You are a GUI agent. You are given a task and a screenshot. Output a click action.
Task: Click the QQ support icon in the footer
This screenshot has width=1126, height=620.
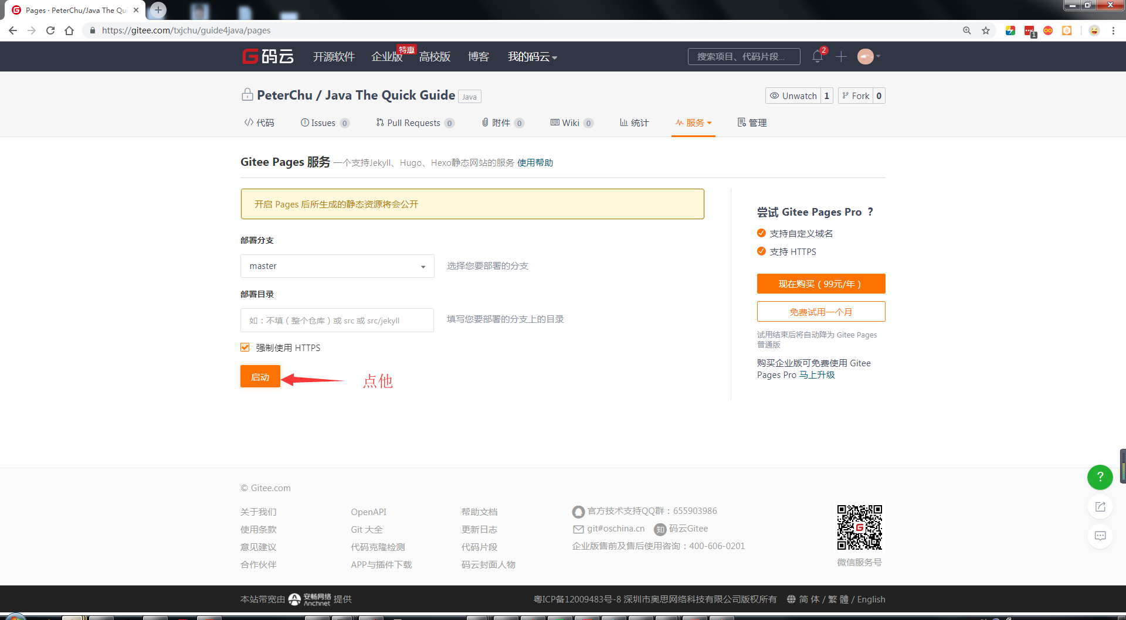(578, 511)
